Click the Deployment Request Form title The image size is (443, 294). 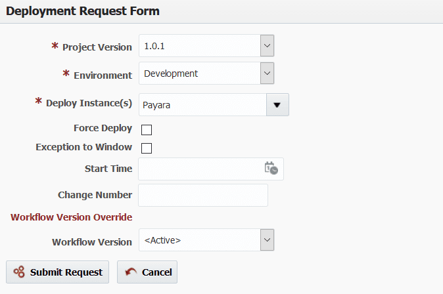click(x=83, y=11)
